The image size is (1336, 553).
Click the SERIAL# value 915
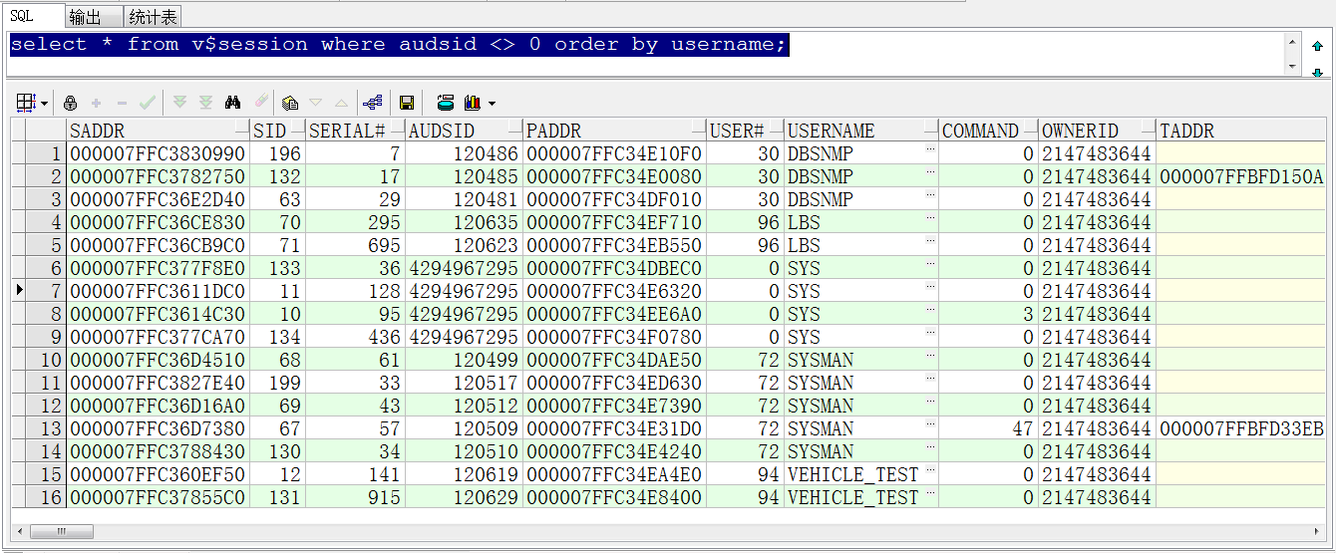[384, 497]
